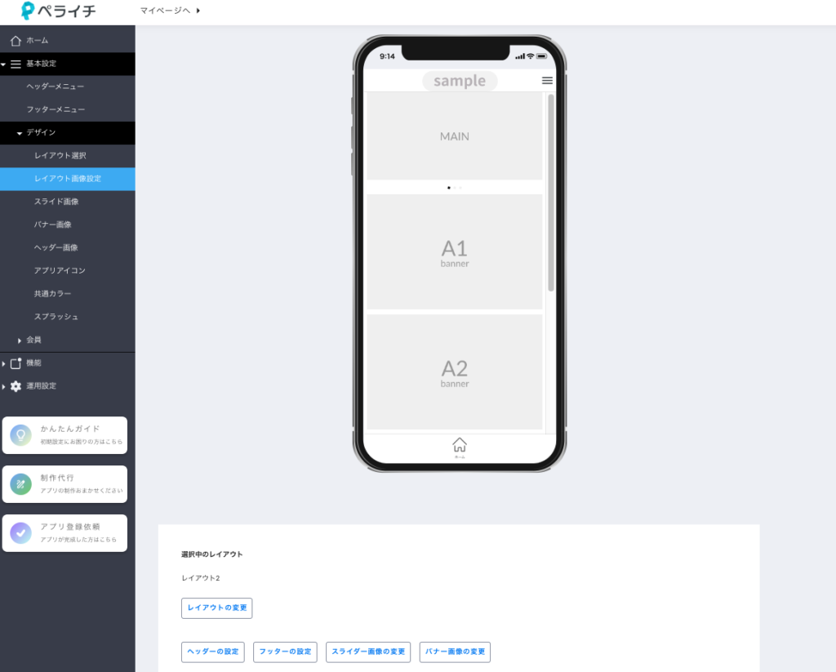Click the 制作代行 tools icon
Image resolution: width=836 pixels, height=672 pixels.
click(21, 484)
